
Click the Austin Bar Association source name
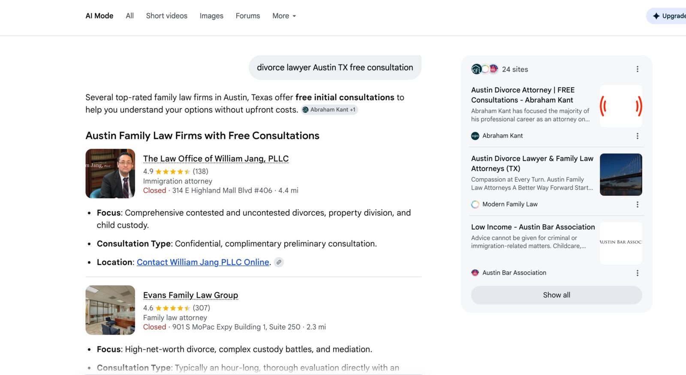tap(514, 273)
